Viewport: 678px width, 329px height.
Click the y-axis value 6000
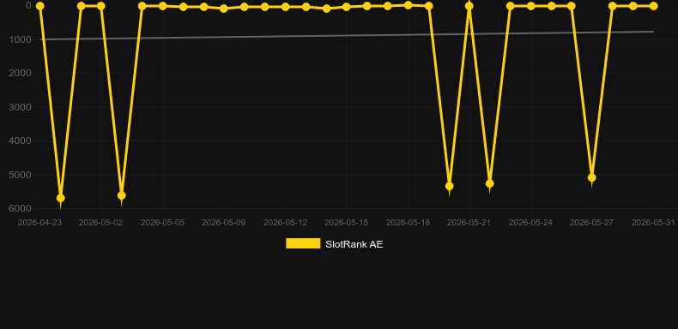pos(20,208)
